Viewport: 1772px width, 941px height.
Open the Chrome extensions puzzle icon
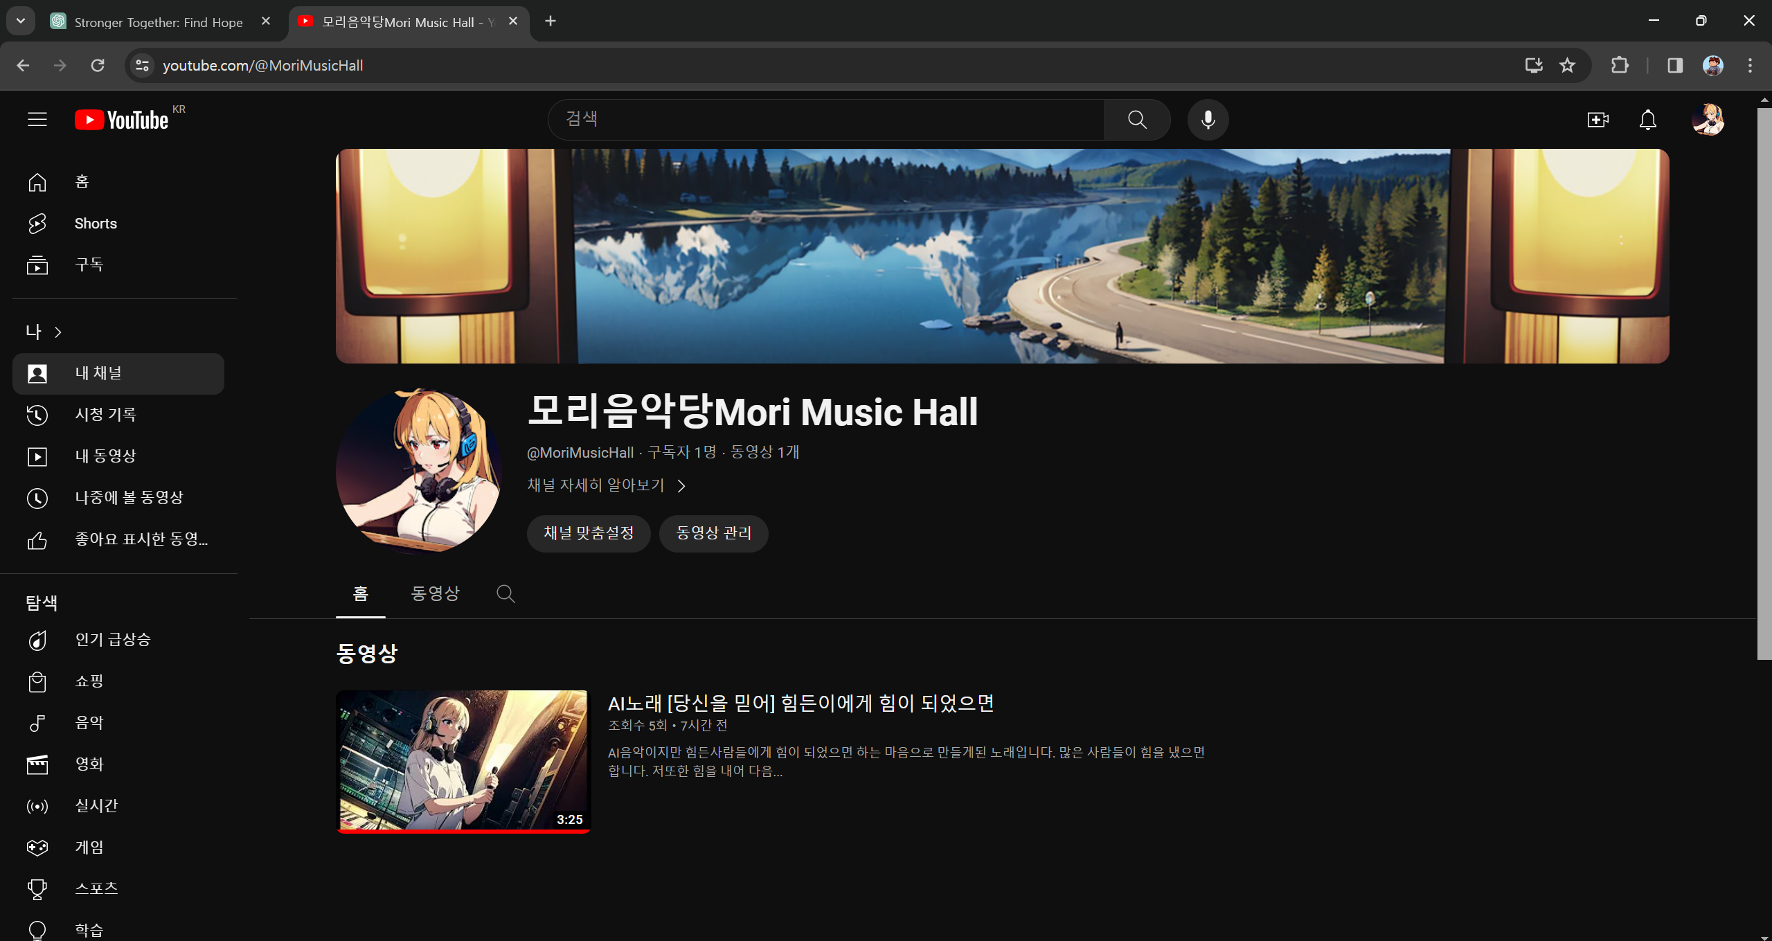coord(1620,65)
